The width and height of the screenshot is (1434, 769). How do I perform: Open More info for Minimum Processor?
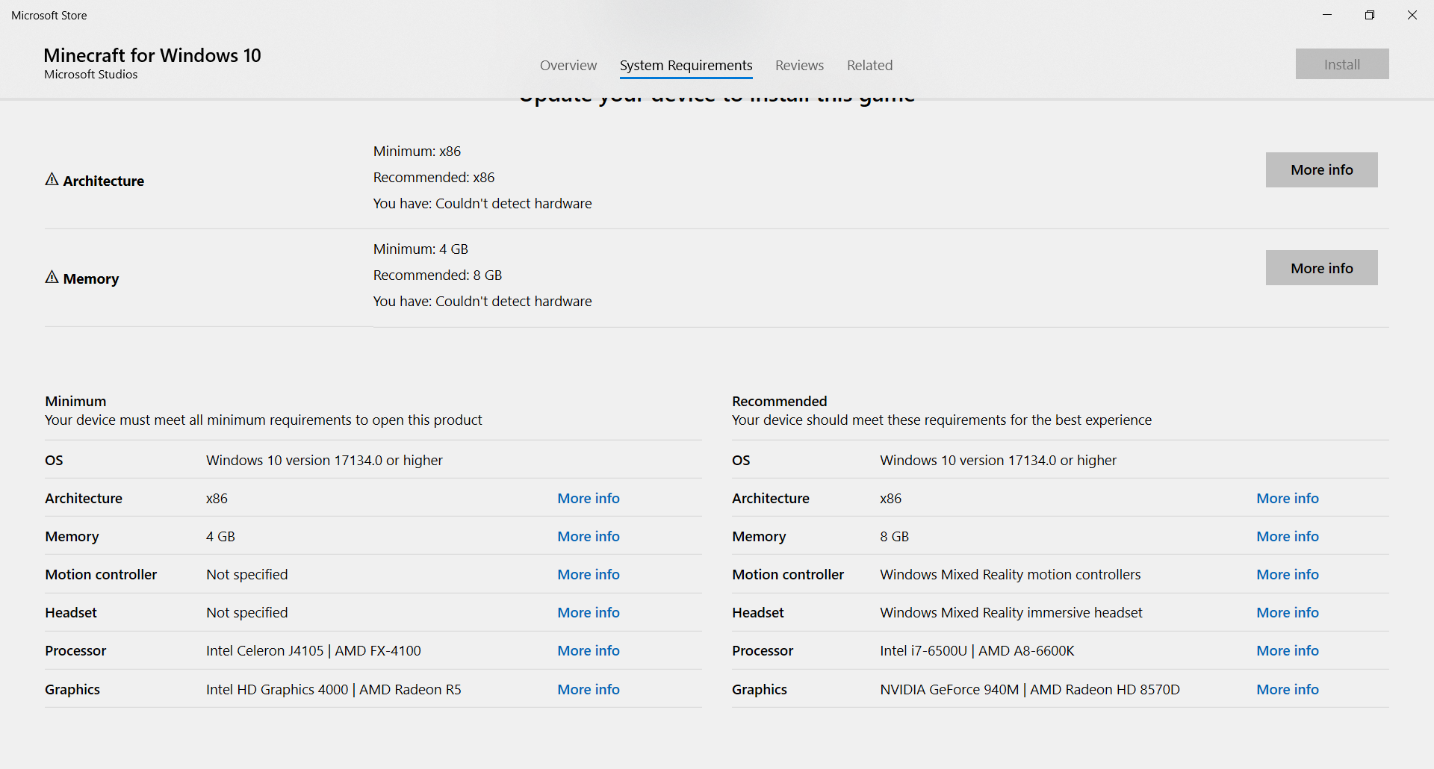point(589,650)
